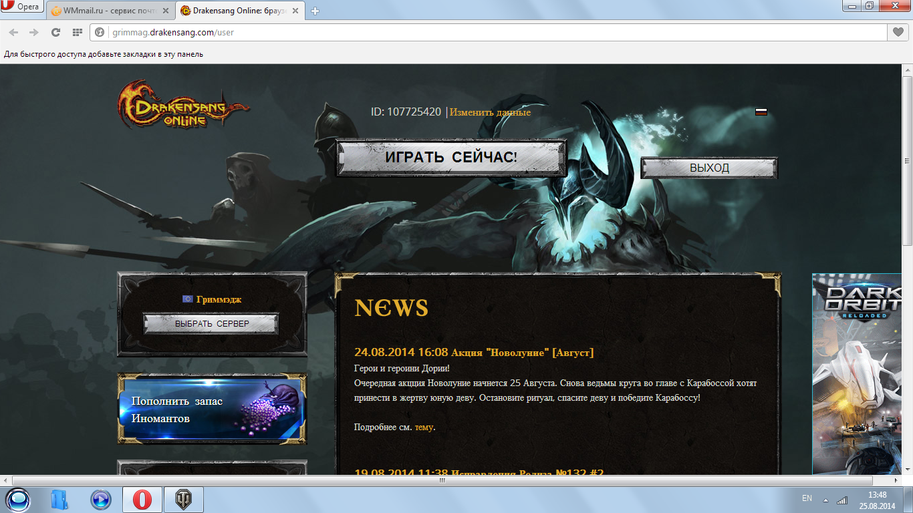Viewport: 913px width, 513px height.
Task: Click the vertical scrollbar down arrow
Action: (907, 470)
